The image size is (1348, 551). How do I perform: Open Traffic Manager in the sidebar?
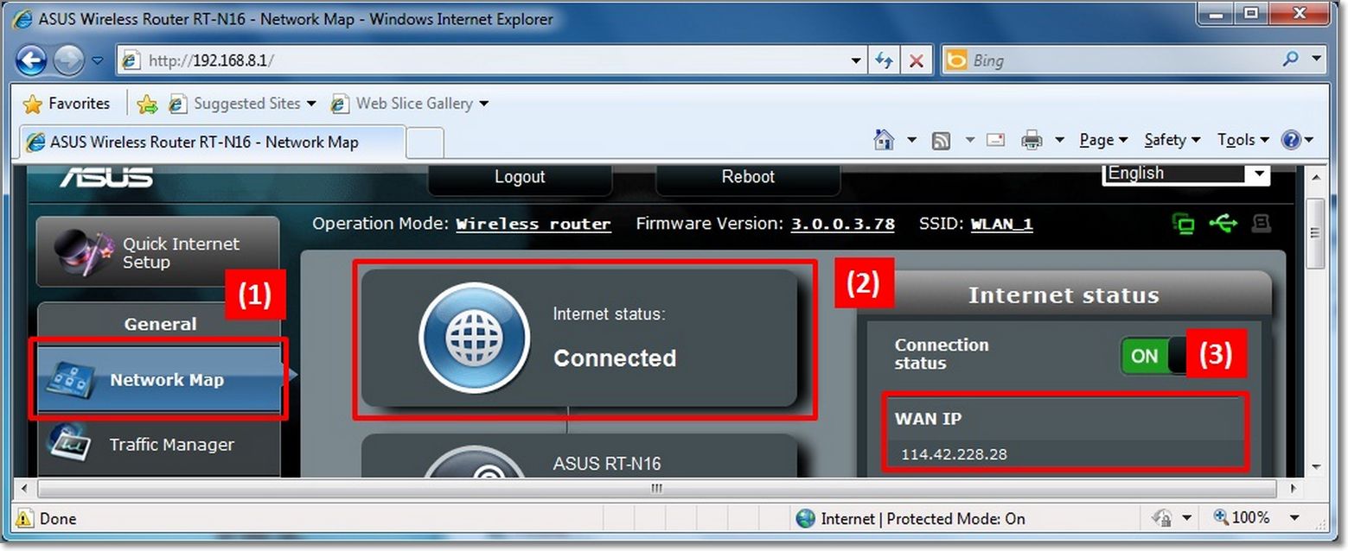tap(157, 446)
